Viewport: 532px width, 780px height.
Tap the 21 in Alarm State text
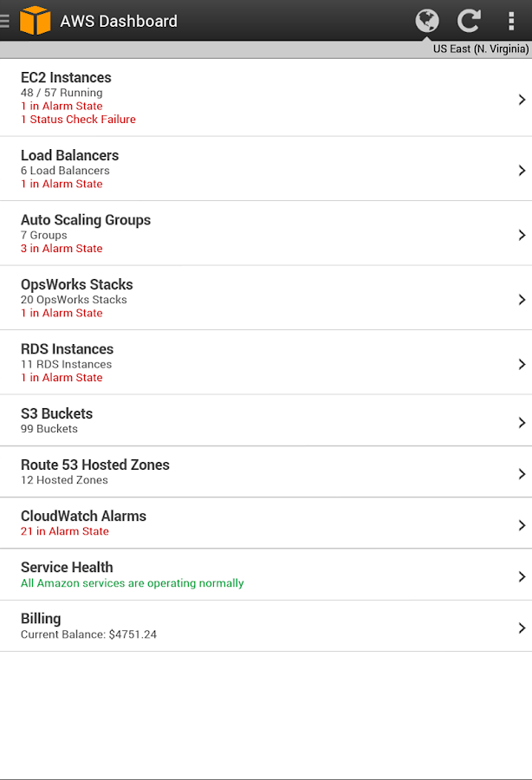pos(65,531)
